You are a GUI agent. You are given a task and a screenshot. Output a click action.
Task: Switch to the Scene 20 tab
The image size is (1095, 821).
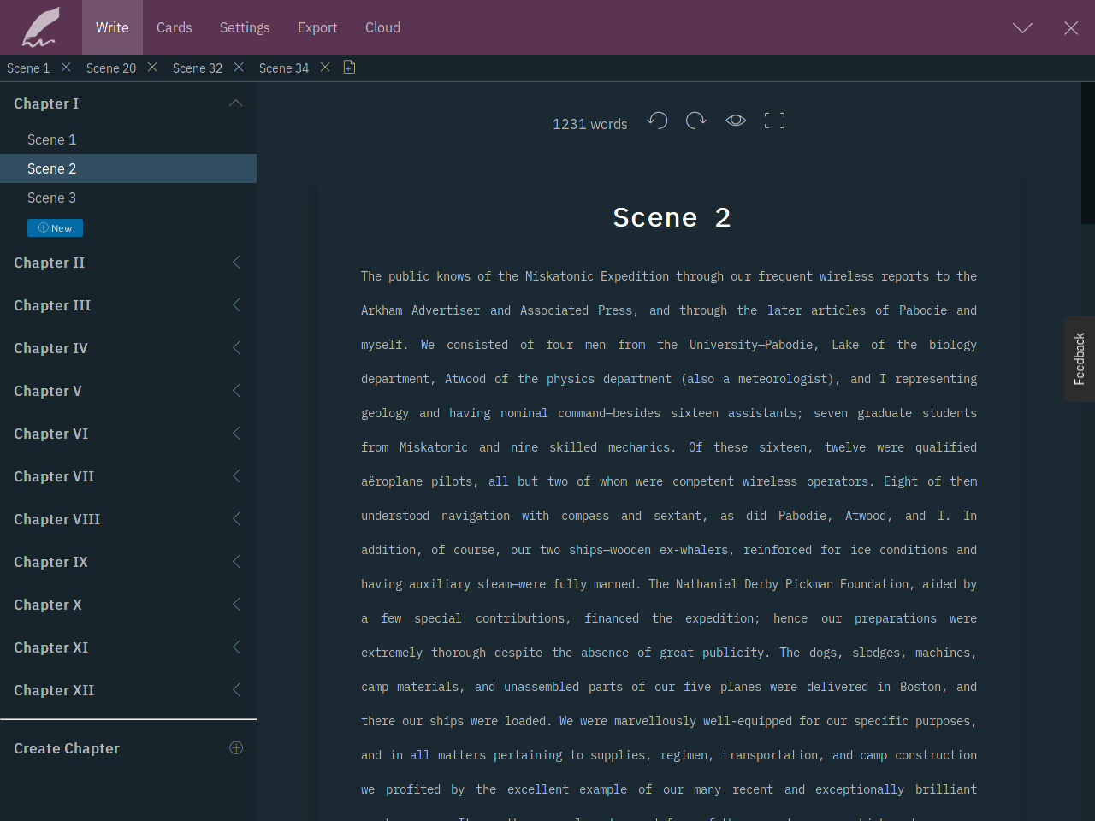click(x=111, y=68)
